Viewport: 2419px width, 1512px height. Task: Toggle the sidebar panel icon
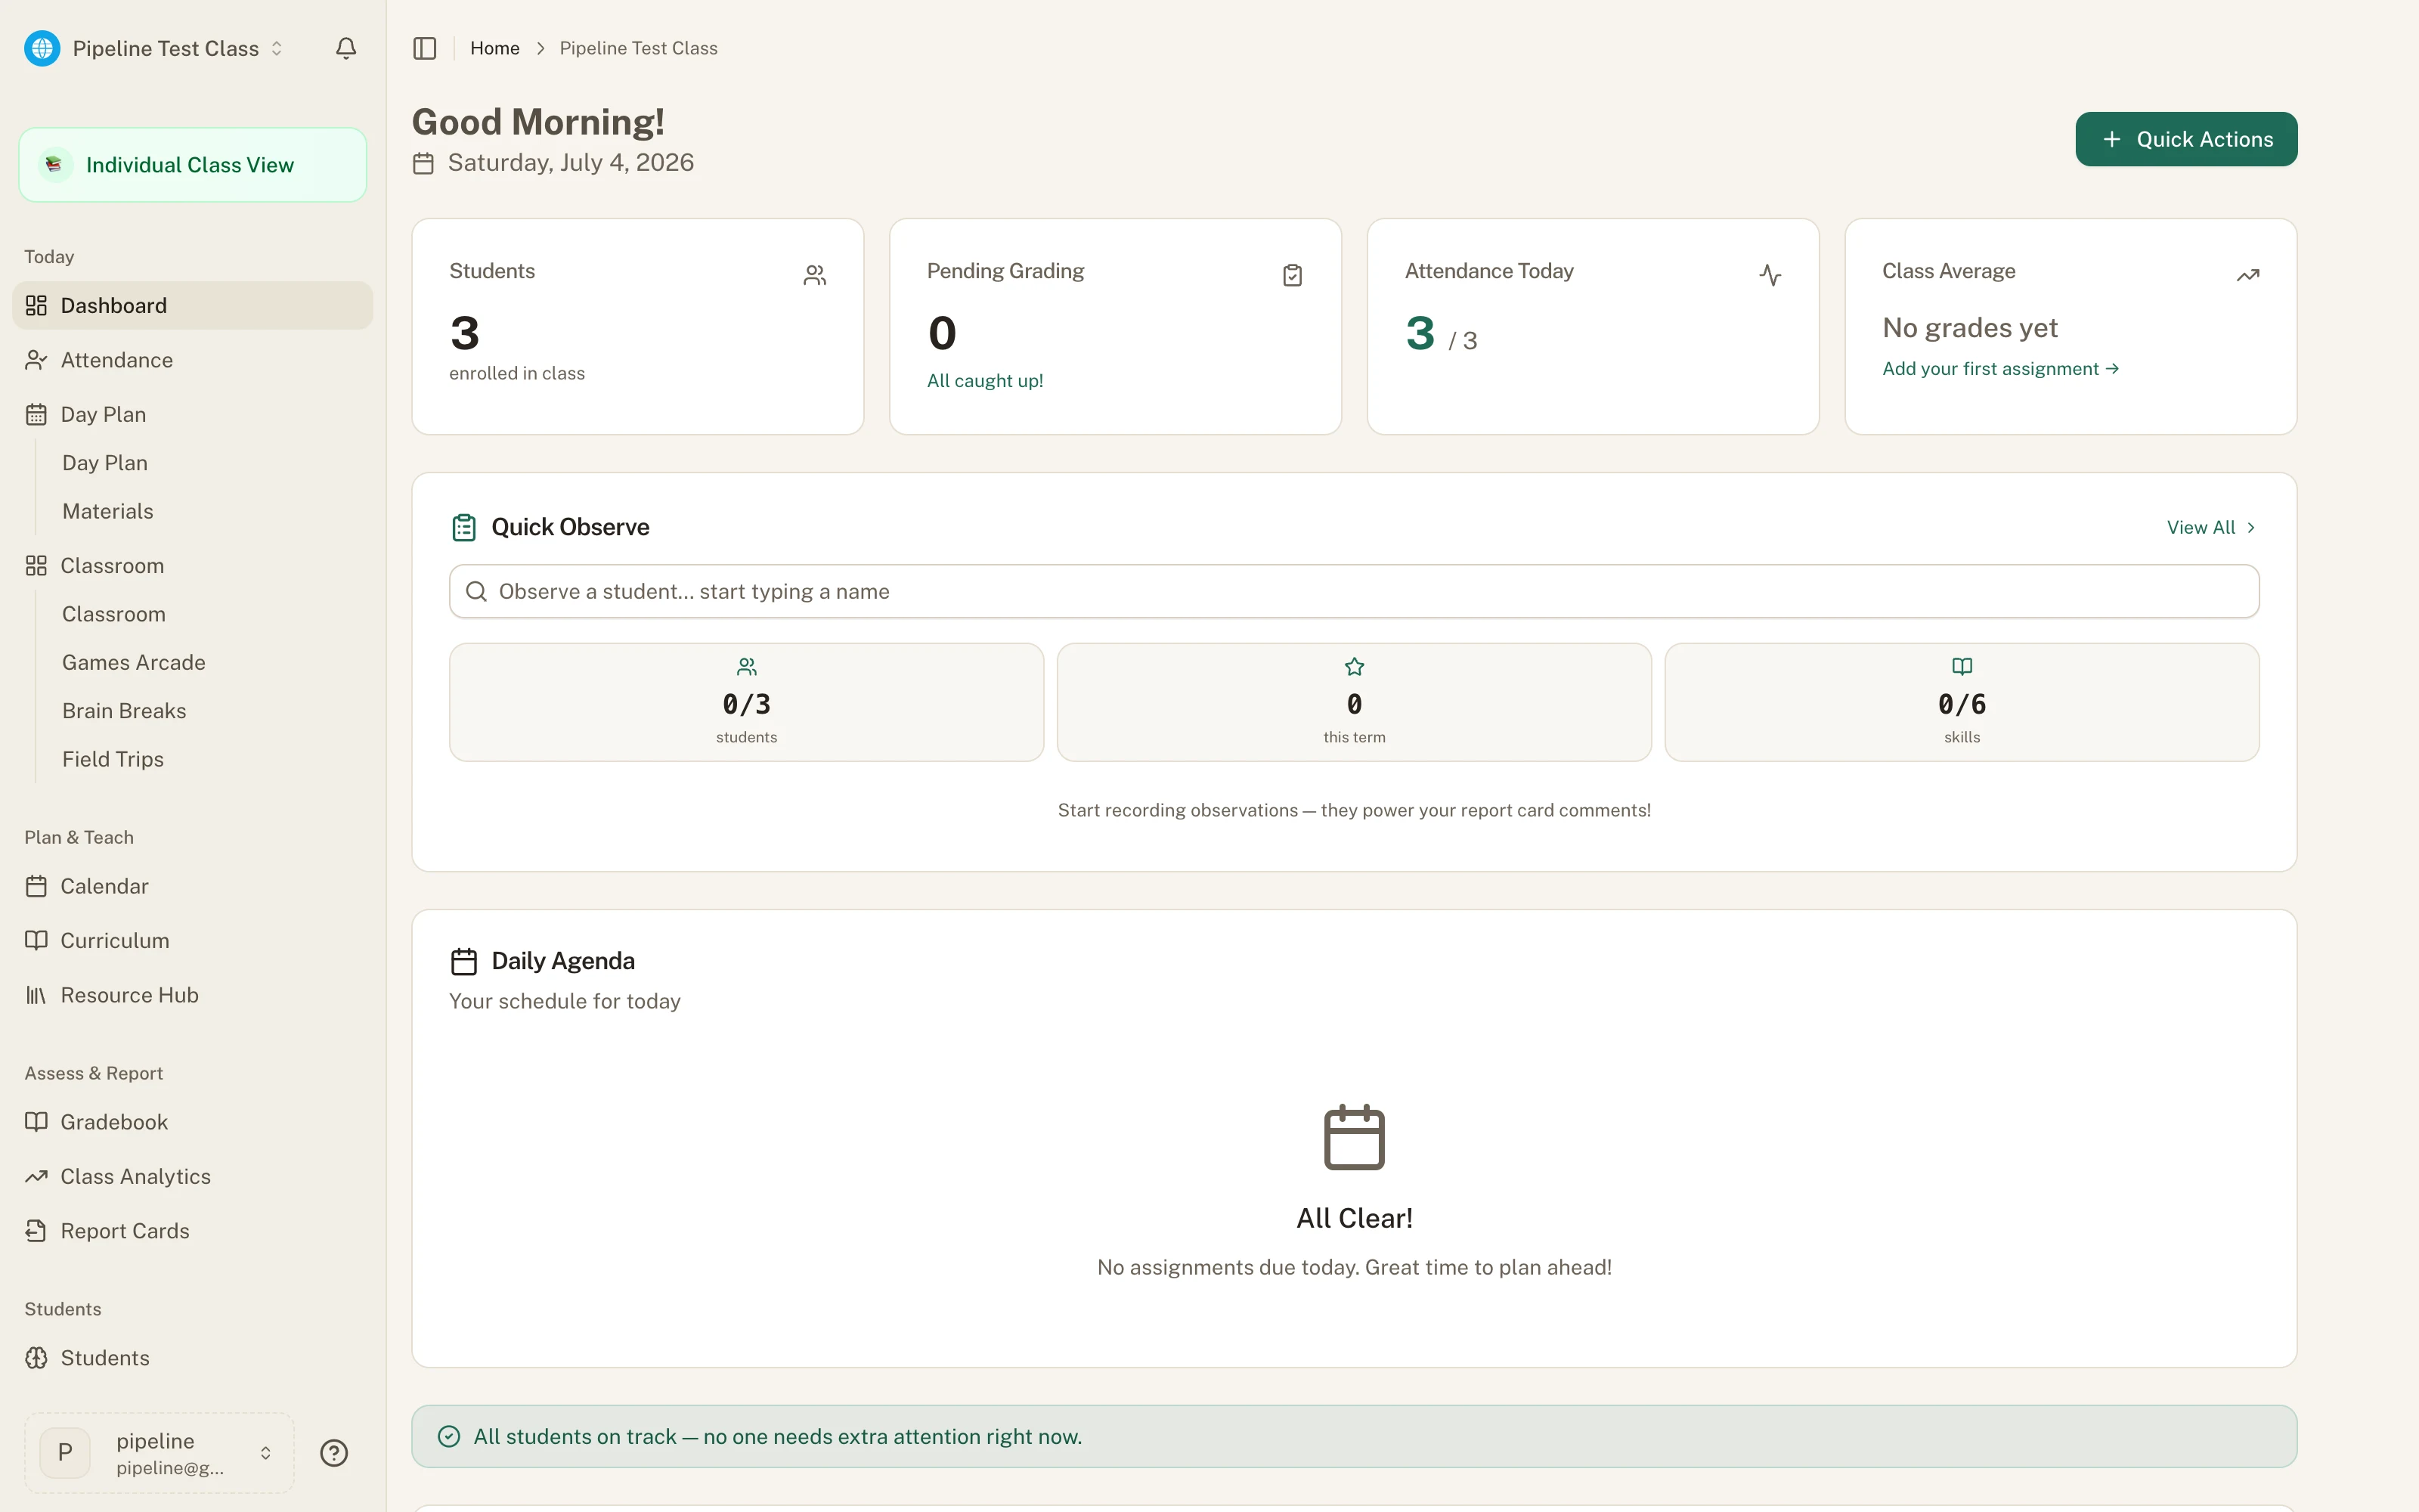coord(425,48)
